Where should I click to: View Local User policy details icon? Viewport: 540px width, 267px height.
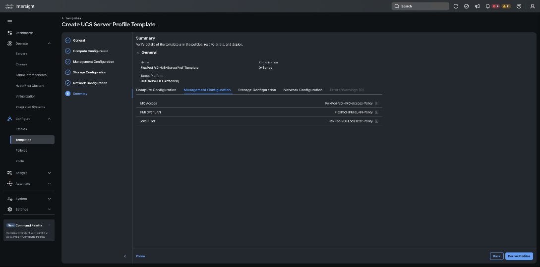pyautogui.click(x=377, y=121)
